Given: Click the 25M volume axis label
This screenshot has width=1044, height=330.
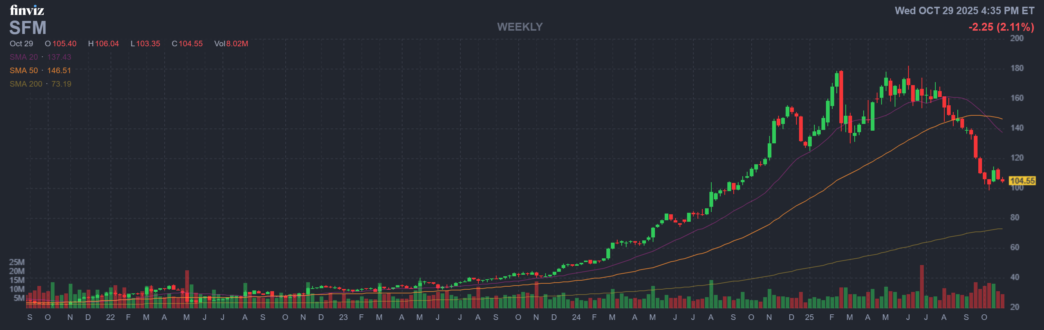Looking at the screenshot, I should pos(17,262).
